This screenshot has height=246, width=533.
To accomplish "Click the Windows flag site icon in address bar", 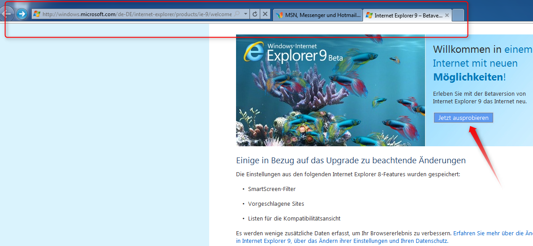I will [37, 14].
